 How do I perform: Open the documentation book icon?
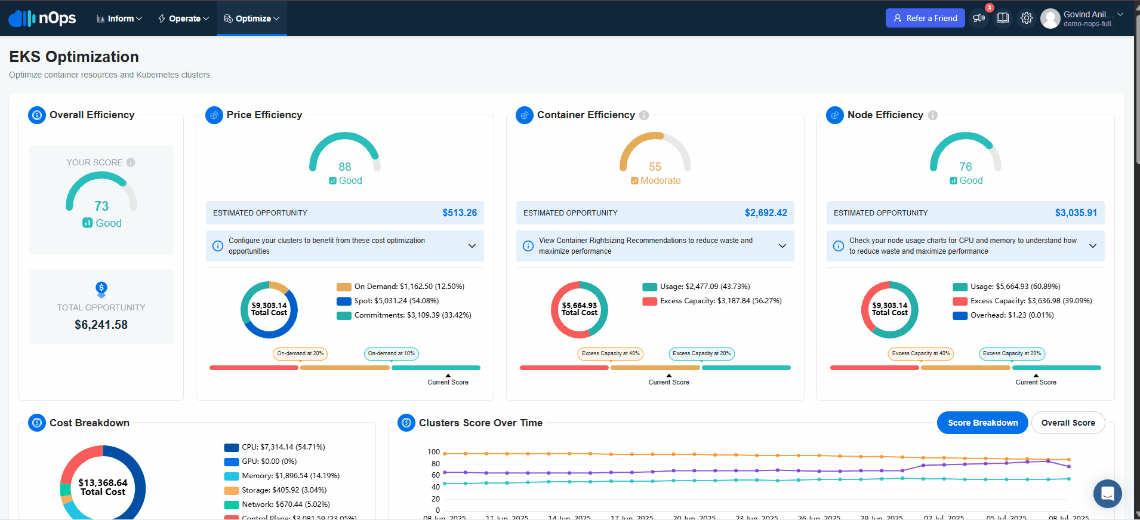(x=1003, y=18)
